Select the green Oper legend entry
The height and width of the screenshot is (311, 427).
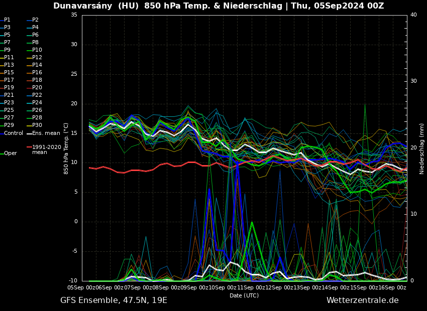pos(10,153)
